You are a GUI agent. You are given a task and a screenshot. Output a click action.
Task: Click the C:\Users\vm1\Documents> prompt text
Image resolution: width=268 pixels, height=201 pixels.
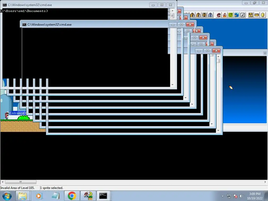point(24,11)
